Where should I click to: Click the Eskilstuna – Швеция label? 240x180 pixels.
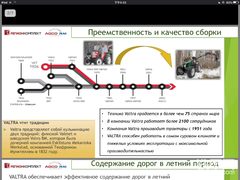pyautogui.click(x=23, y=104)
